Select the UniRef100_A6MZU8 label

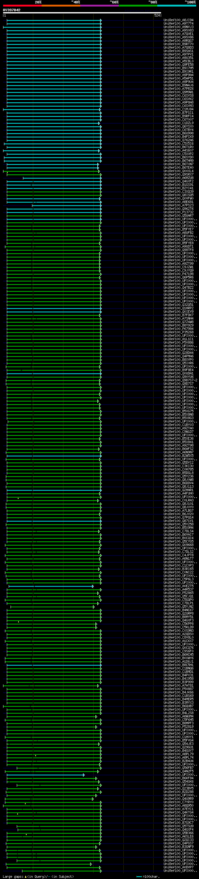pos(178,178)
